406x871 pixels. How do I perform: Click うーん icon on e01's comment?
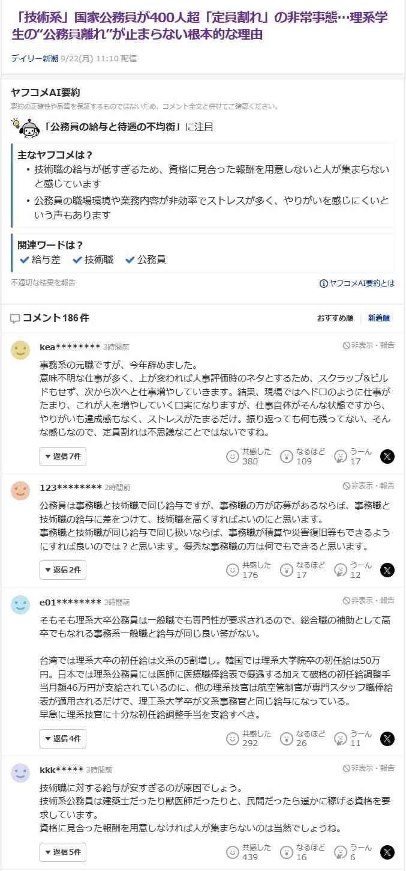point(341,738)
